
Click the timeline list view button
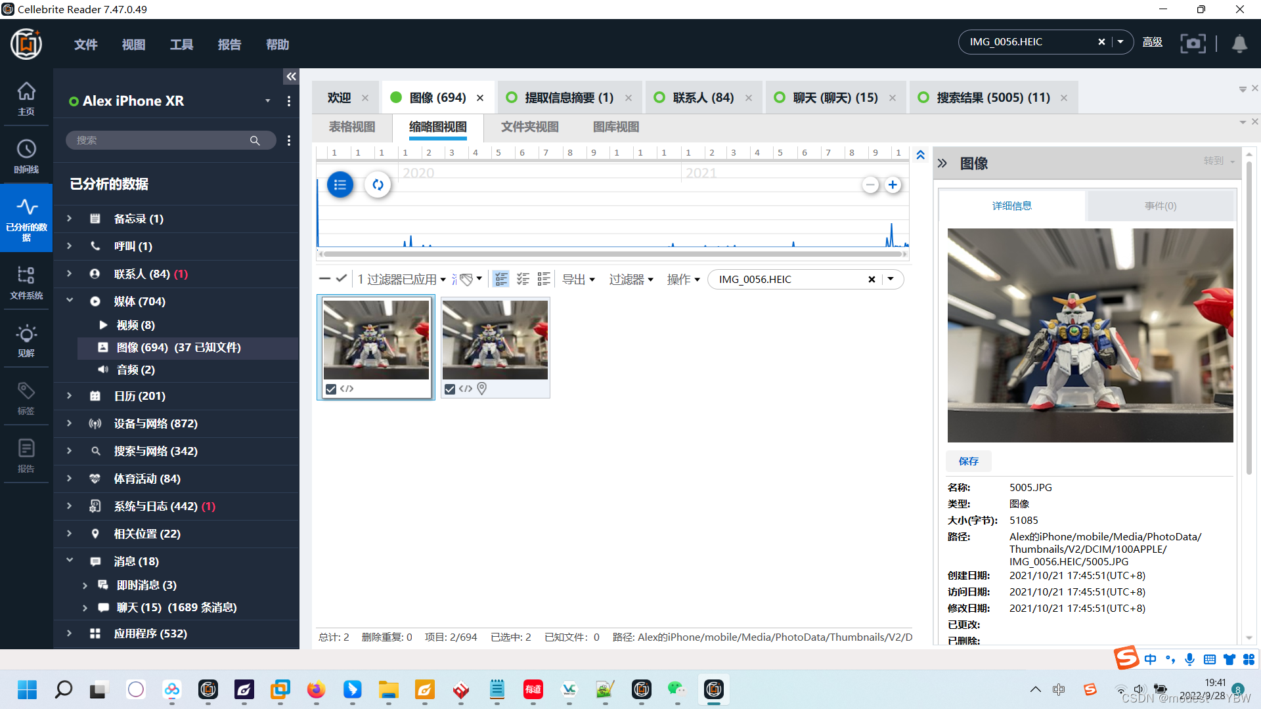click(340, 185)
